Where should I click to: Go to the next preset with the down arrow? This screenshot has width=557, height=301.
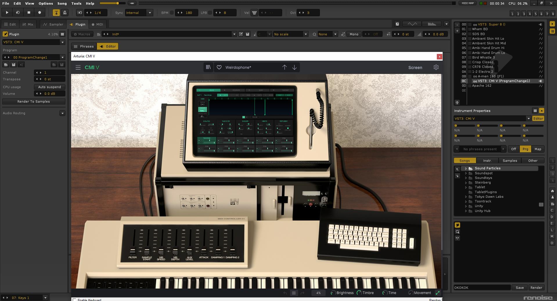tap(294, 67)
